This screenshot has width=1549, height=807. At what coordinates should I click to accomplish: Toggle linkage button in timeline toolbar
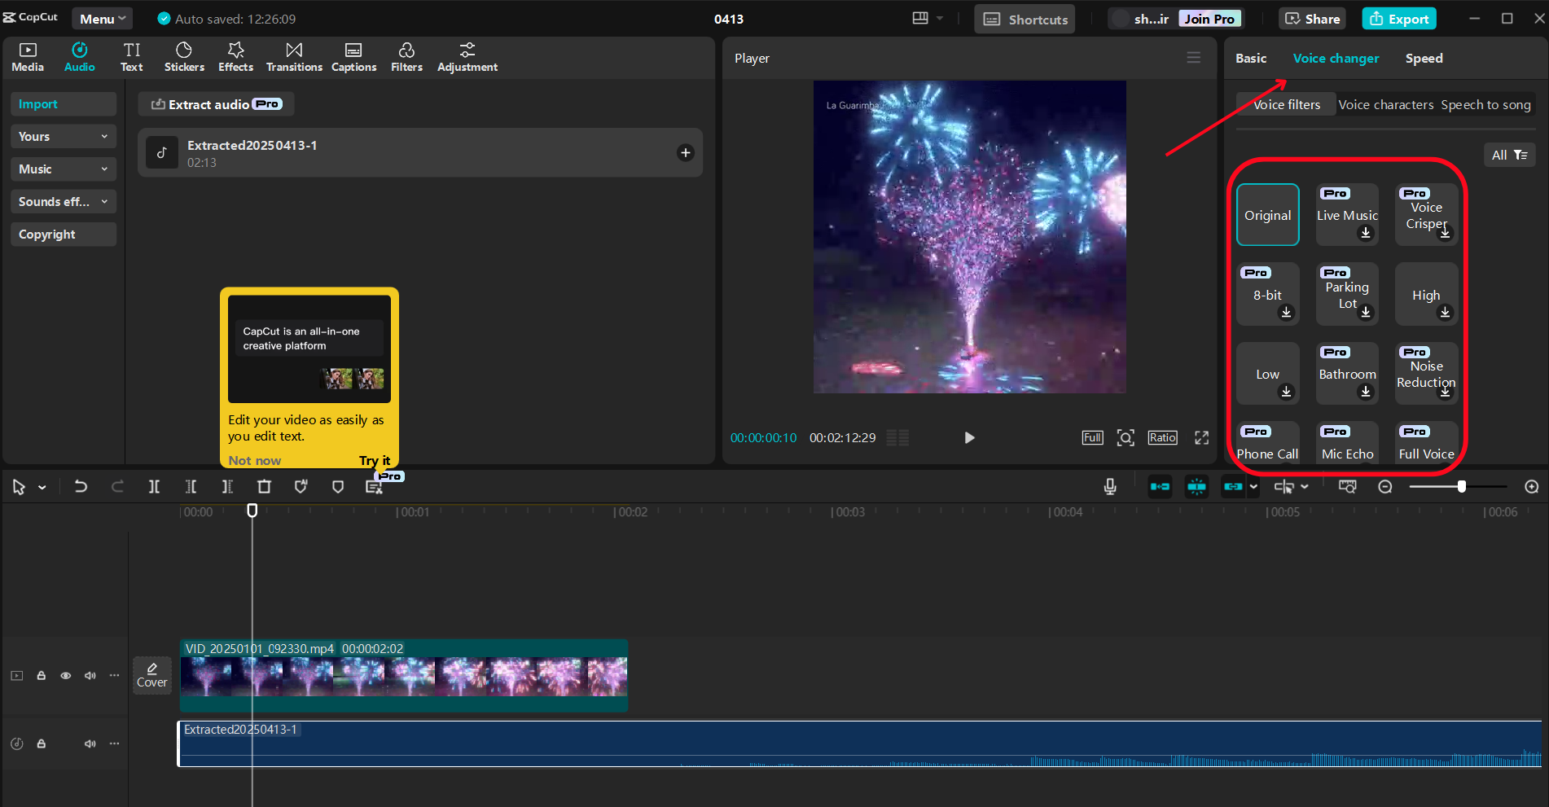pos(1233,486)
